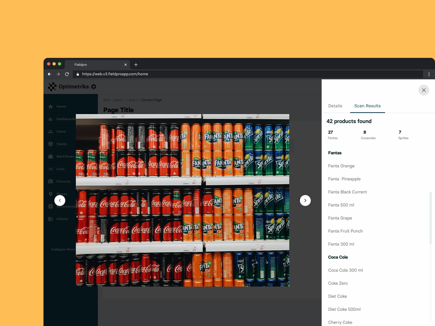435x326 pixels.
Task: Close the browser window with red button
Action: 49,64
